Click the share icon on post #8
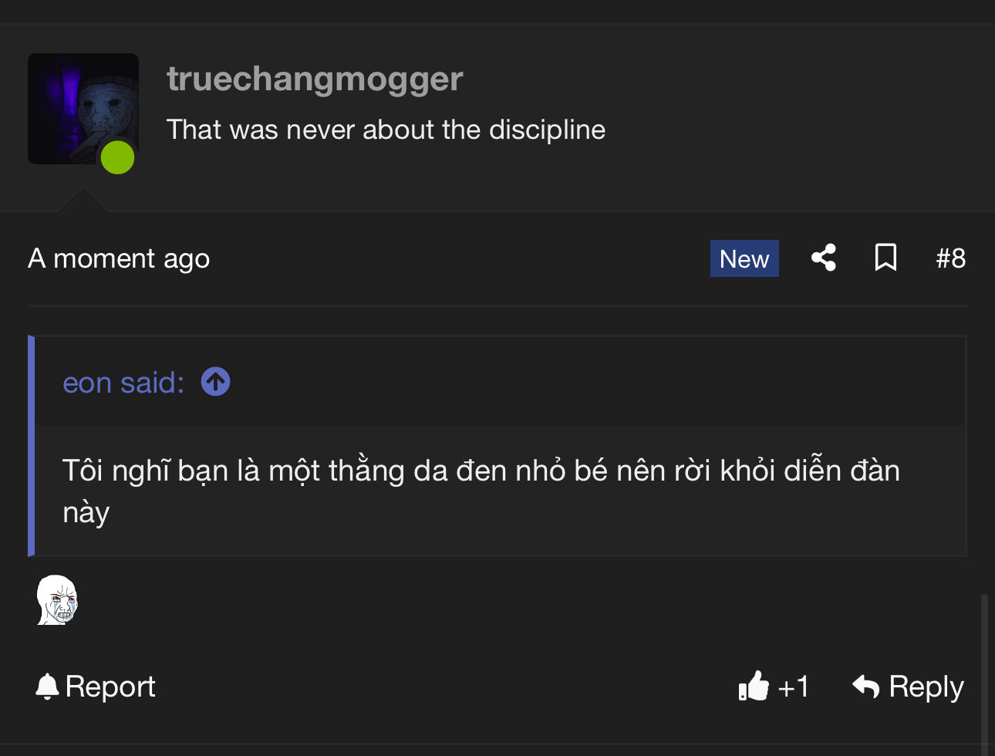Image resolution: width=995 pixels, height=756 pixels. pyautogui.click(x=824, y=258)
